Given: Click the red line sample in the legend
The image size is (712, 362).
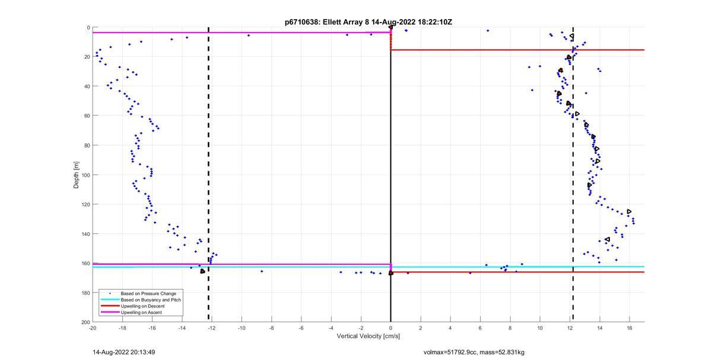Looking at the screenshot, I should coord(110,306).
